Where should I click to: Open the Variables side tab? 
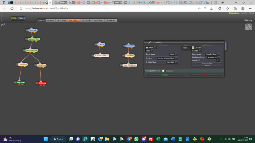(x=225, y=46)
